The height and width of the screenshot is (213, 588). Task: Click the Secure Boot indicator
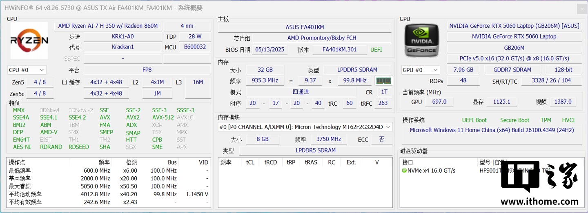[x=514, y=120]
